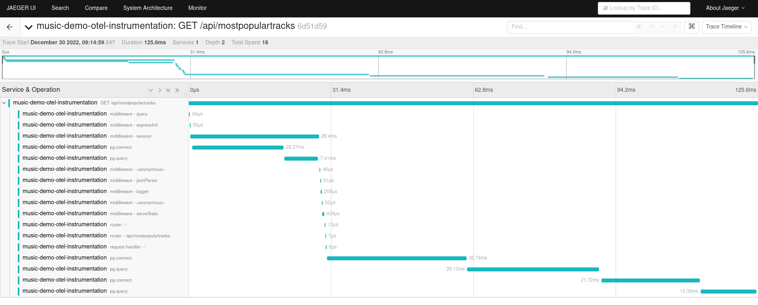This screenshot has width=758, height=305.
Task: Open Monitor page in navigation
Action: (x=197, y=8)
